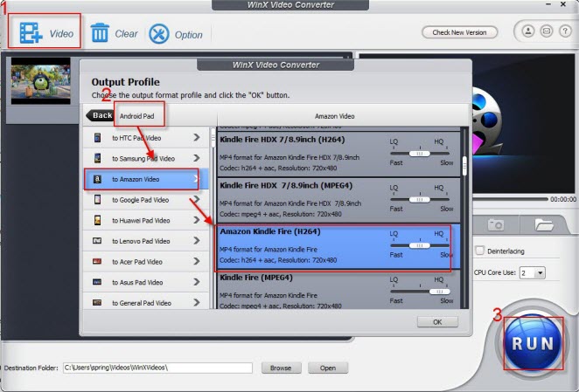Screen dimensions: 579x392
Task: Select the loaded video thumbnail
Action: 40,81
